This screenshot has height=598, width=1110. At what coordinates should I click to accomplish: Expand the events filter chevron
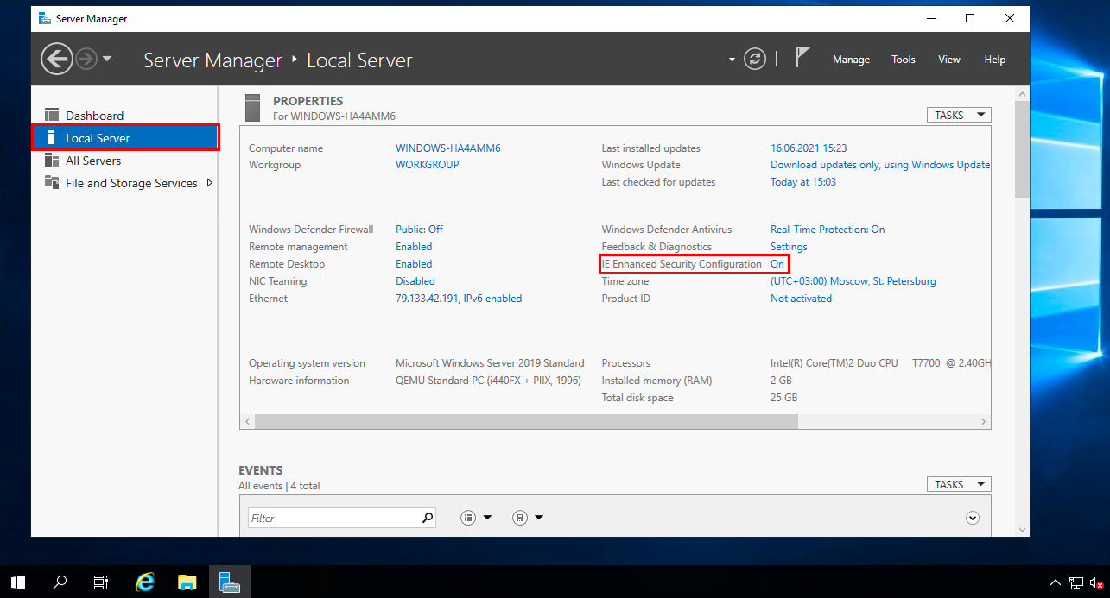tap(973, 518)
